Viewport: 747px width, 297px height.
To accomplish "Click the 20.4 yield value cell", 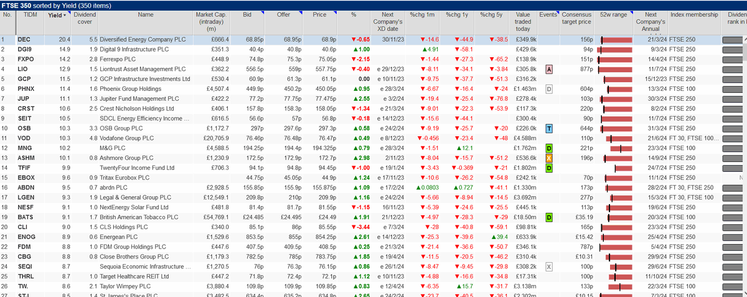I will point(65,39).
